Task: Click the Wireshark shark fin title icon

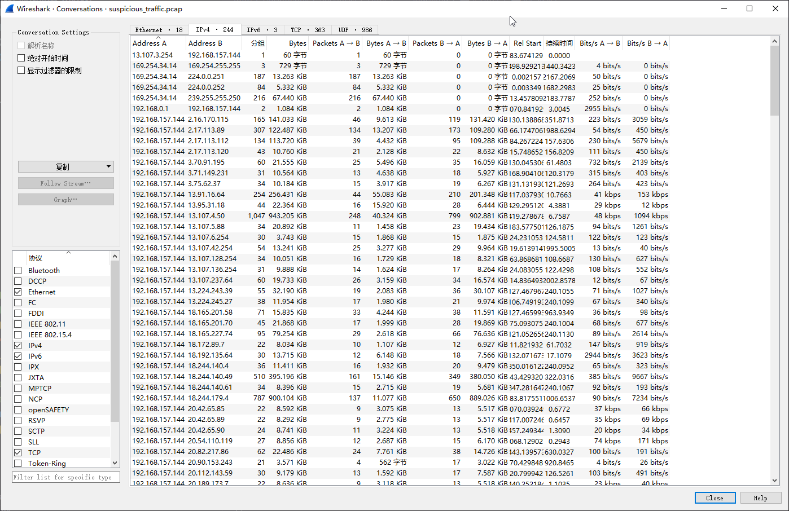Action: (x=9, y=8)
